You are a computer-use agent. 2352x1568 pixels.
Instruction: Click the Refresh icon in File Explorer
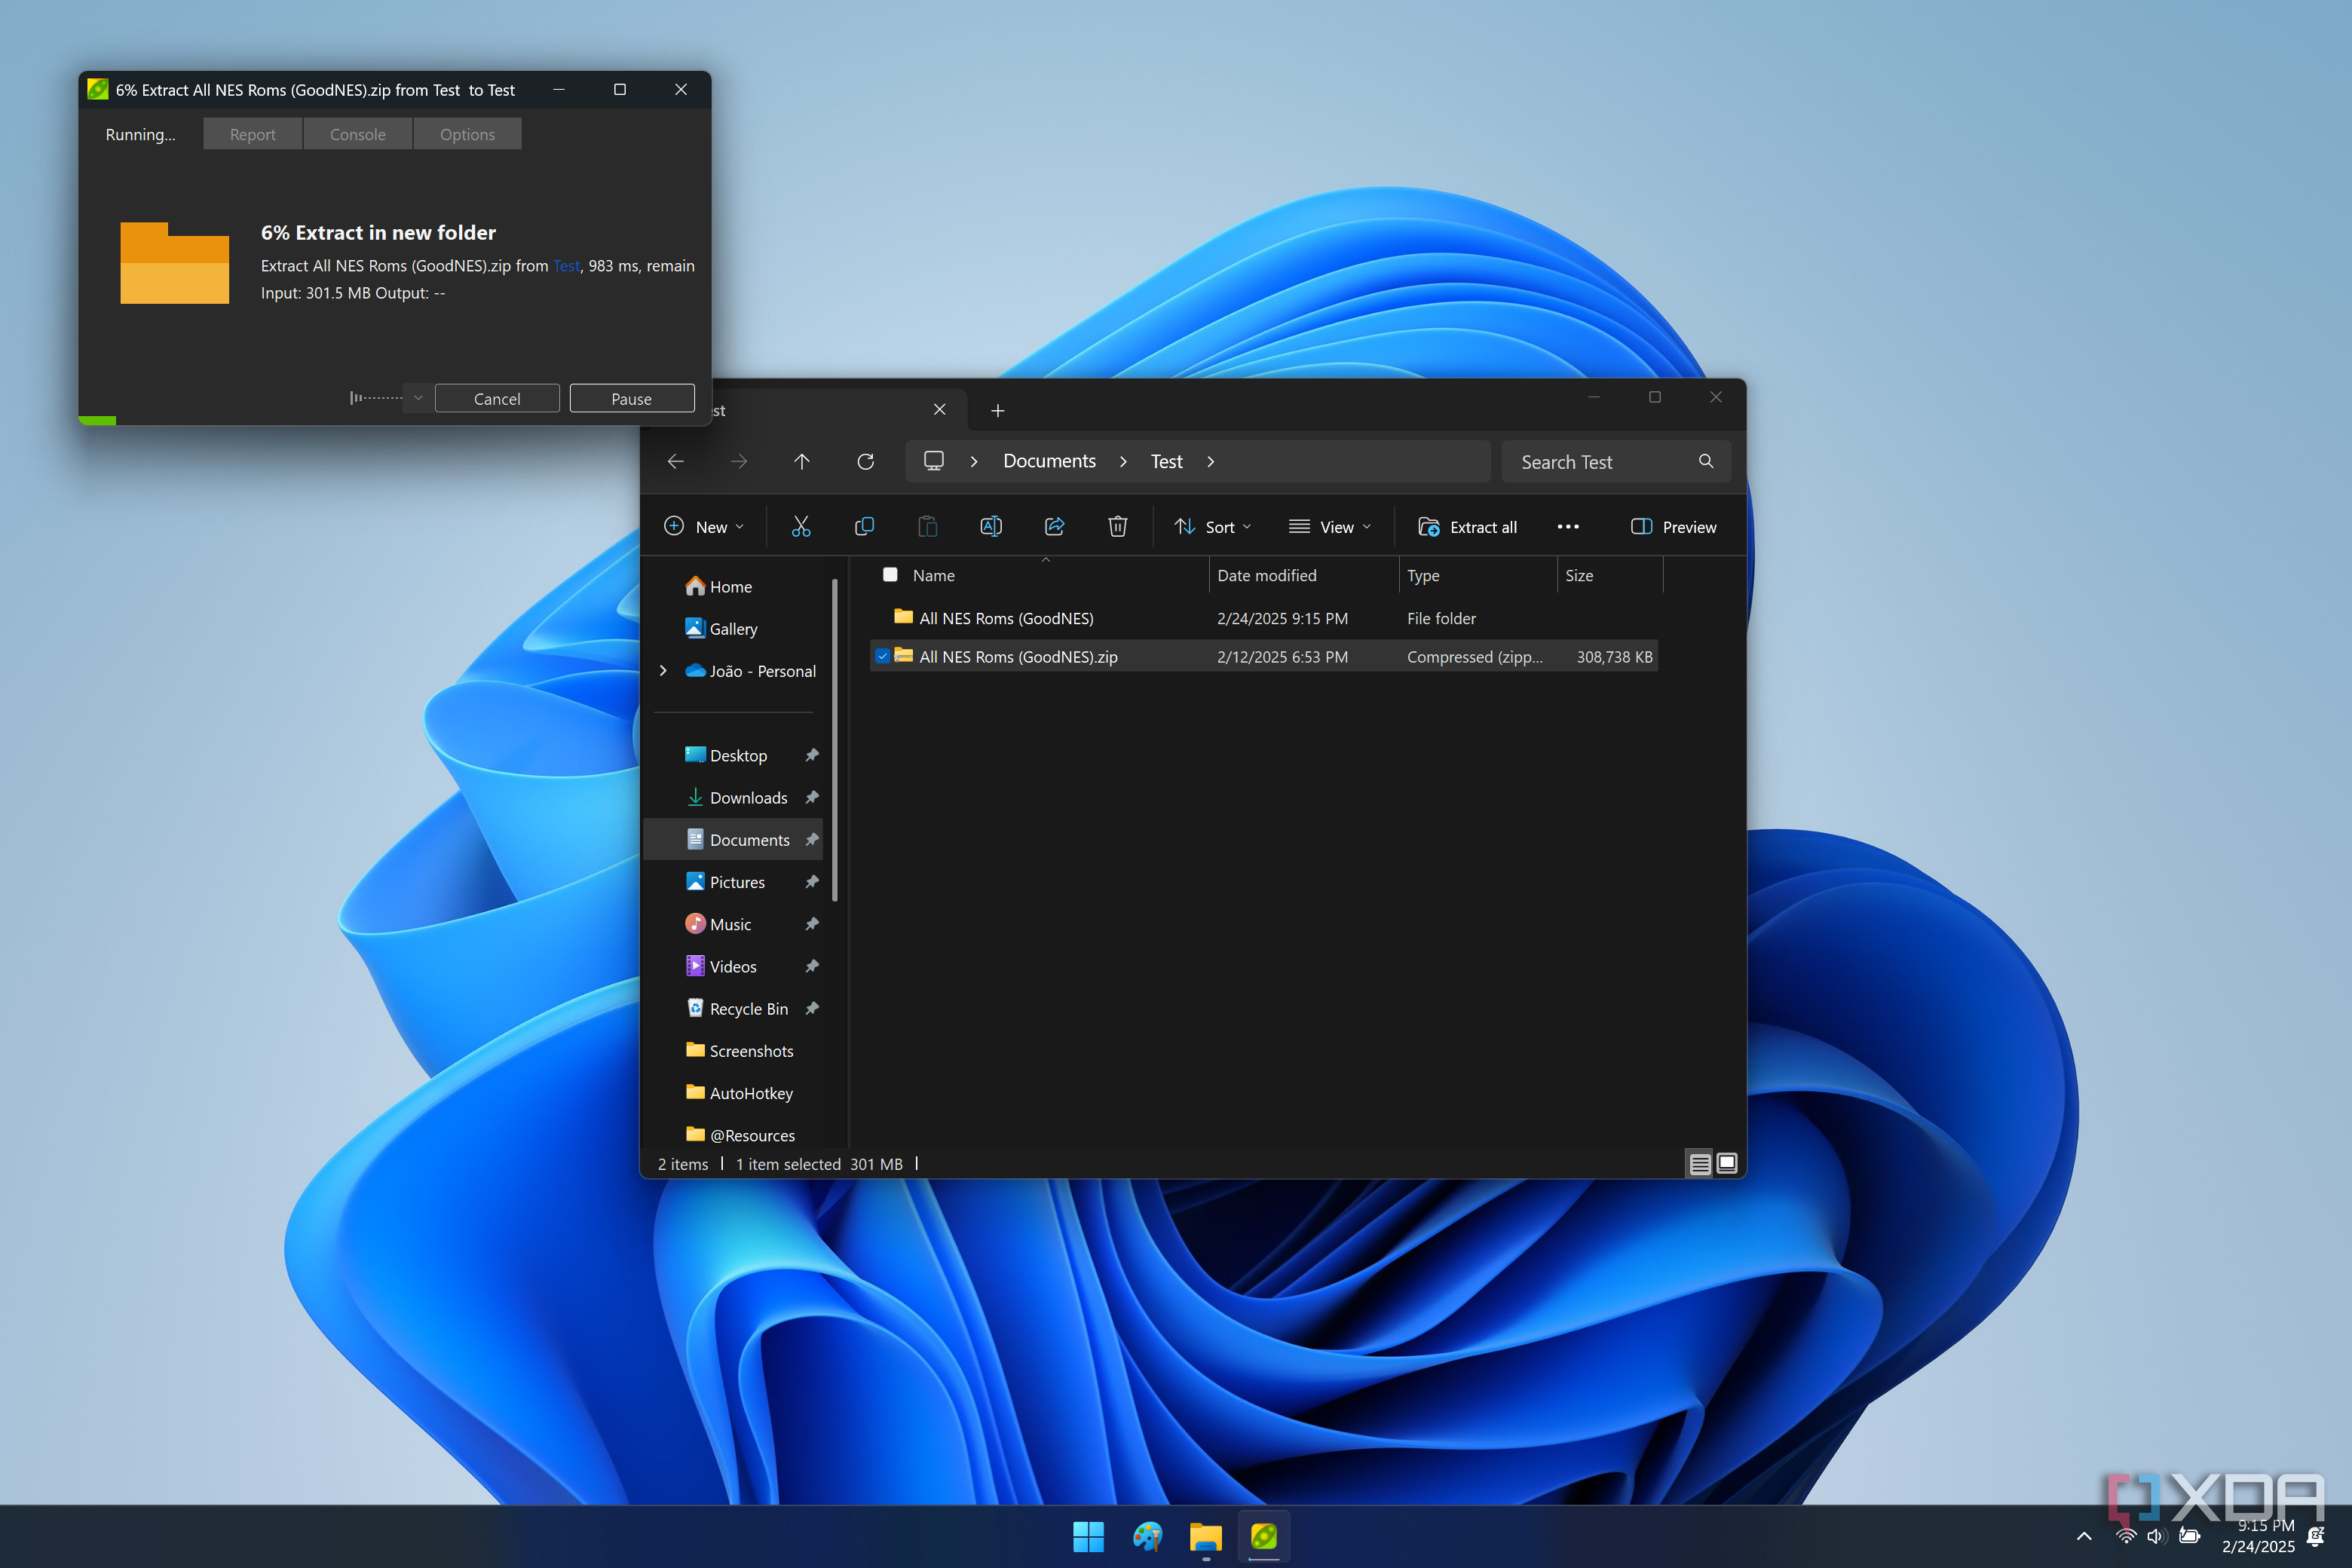tap(866, 461)
